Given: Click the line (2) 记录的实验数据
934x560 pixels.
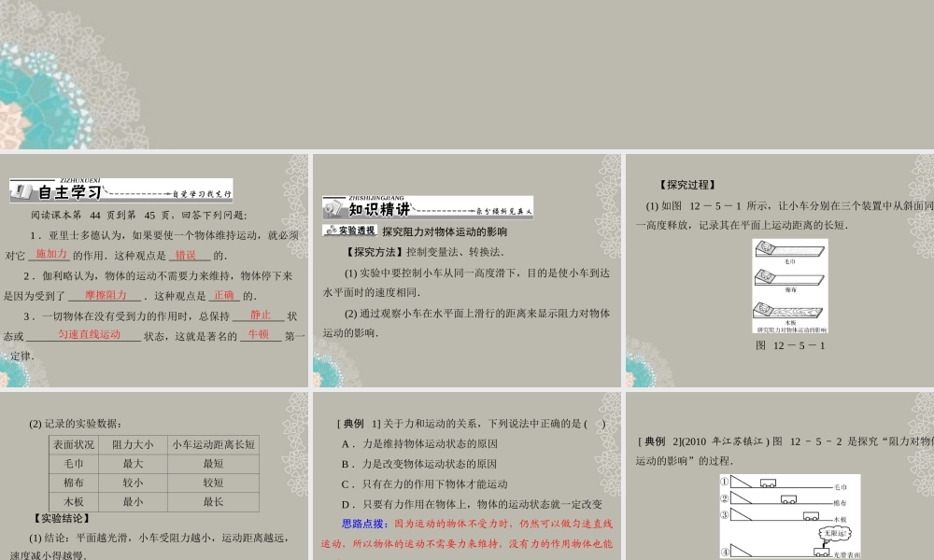Looking at the screenshot, I should (x=75, y=424).
